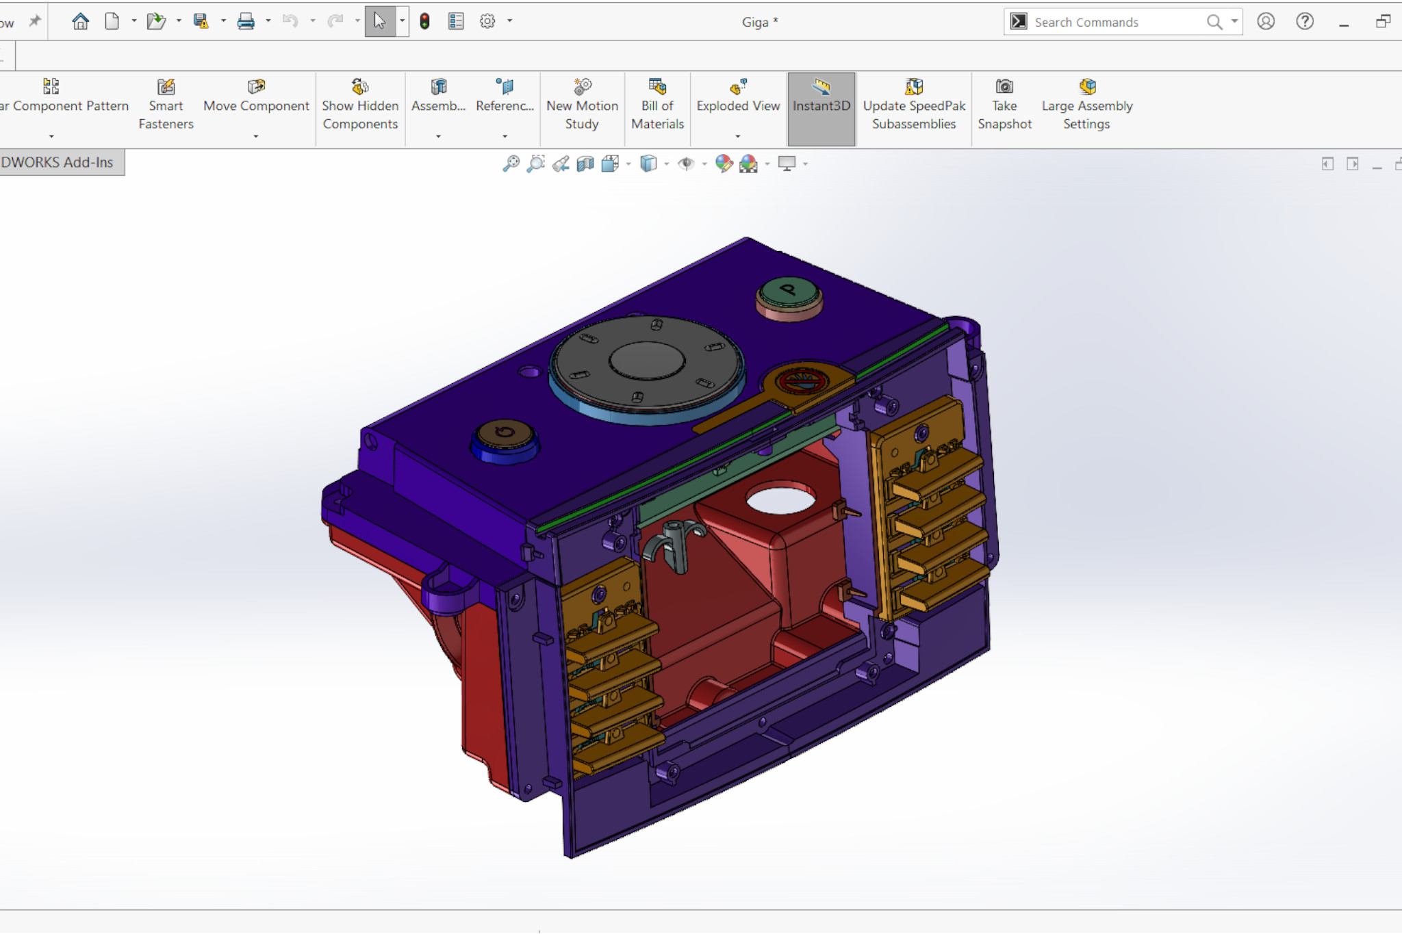The height and width of the screenshot is (934, 1402).
Task: Click in the Search Commands field
Action: pos(1116,23)
